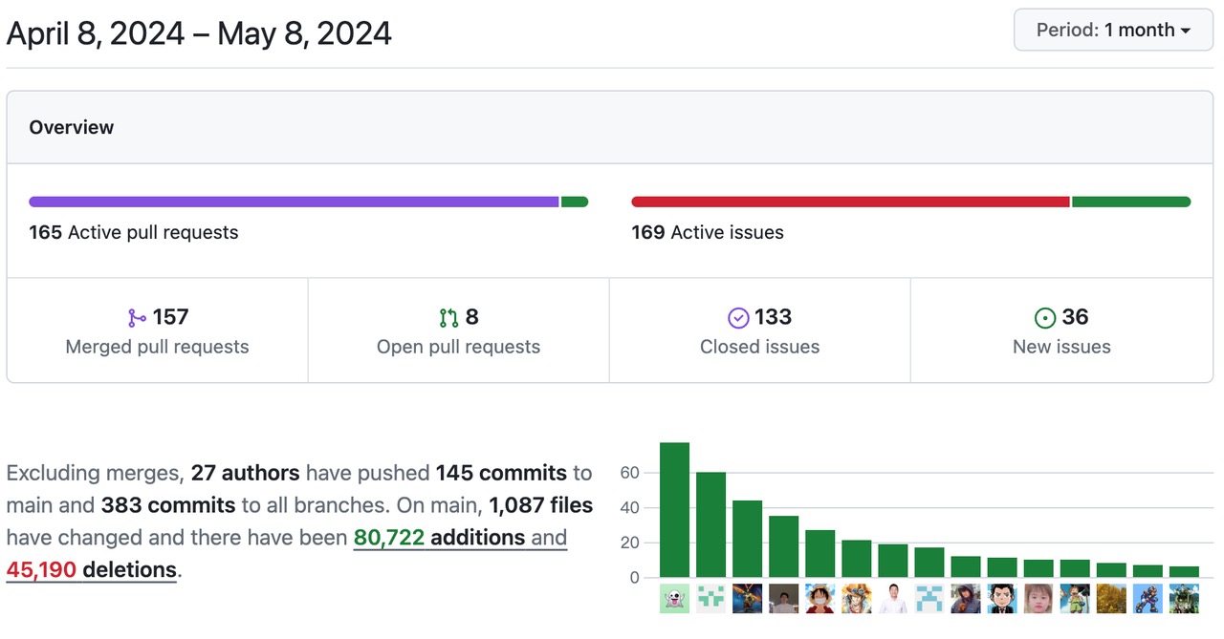Open the light blue pixel identicon avatar
Image resolution: width=1224 pixels, height=639 pixels.
(x=929, y=598)
